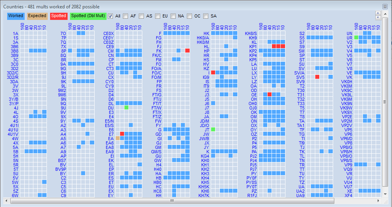Check the All continents checkbox
The width and height of the screenshot is (392, 207).
110,16
